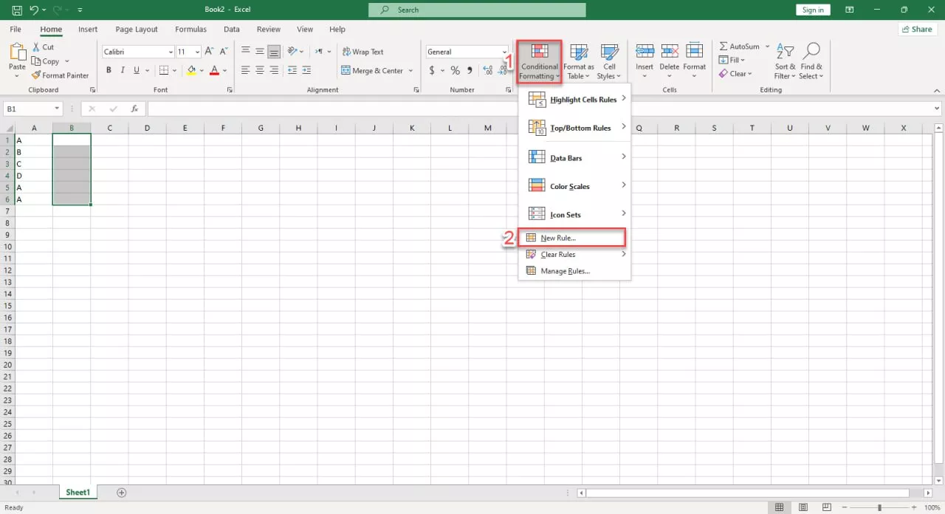The height and width of the screenshot is (514, 945).
Task: Click the Increase Font Size icon
Action: click(x=209, y=52)
